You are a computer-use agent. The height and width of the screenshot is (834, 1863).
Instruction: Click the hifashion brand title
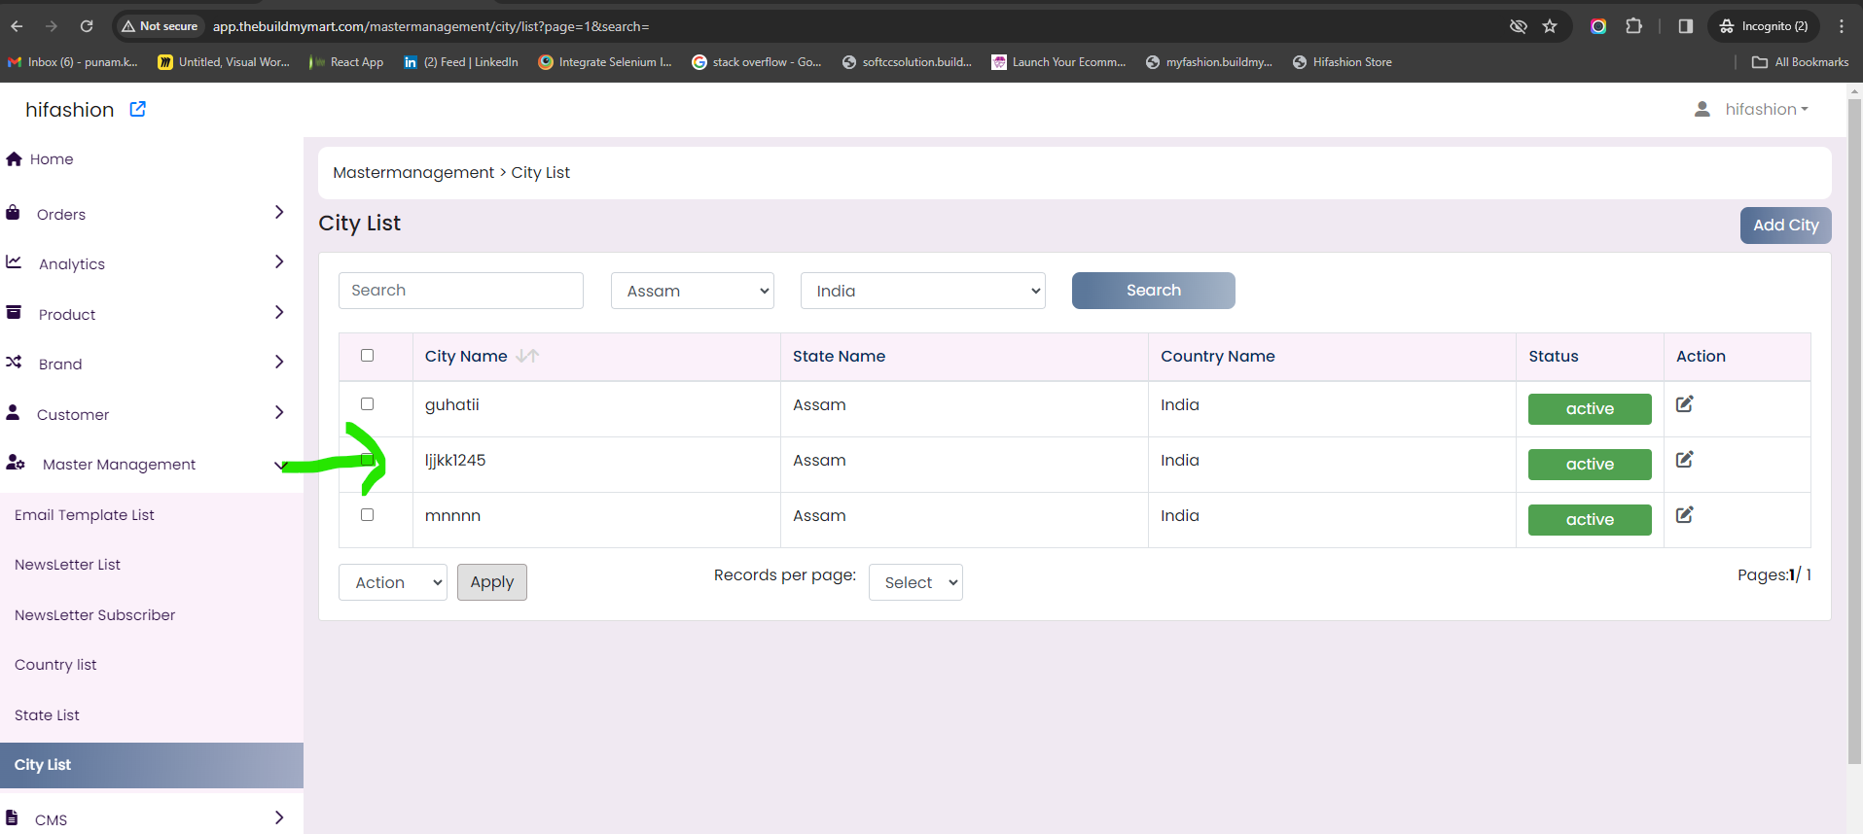[70, 110]
